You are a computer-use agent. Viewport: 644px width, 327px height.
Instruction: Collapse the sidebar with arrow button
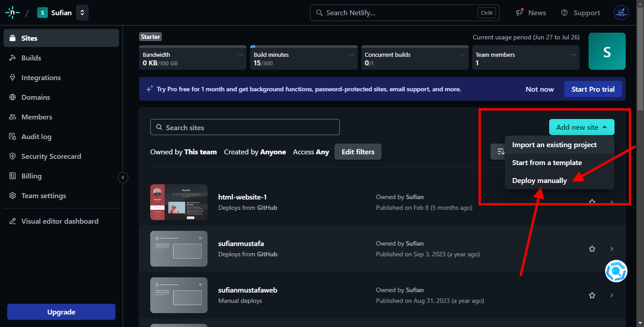pyautogui.click(x=123, y=178)
